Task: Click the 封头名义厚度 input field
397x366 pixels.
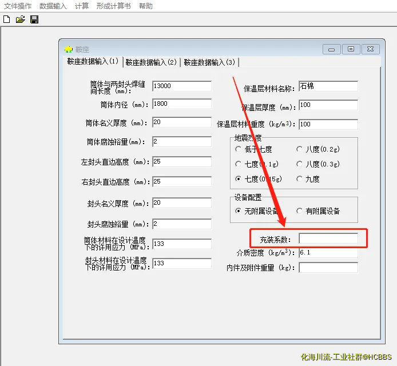Action: pyautogui.click(x=182, y=203)
